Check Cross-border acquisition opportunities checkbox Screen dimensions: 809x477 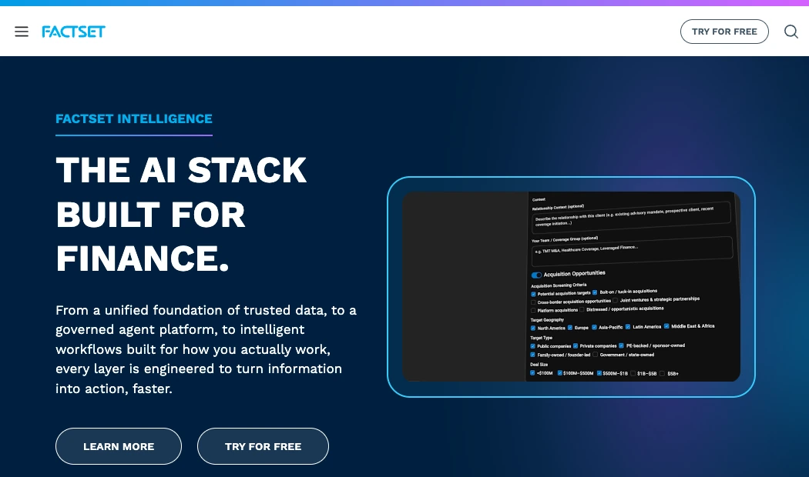pos(533,302)
